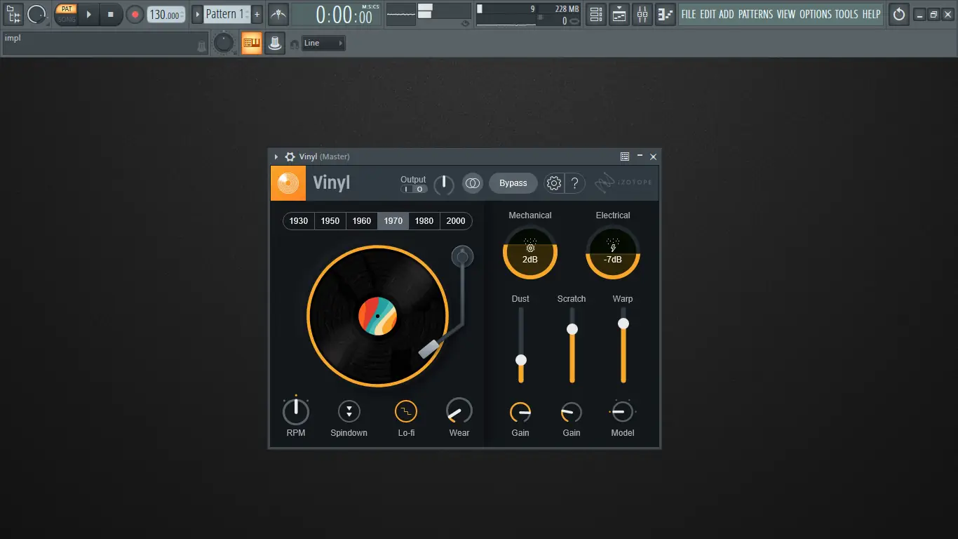Click the stamp tool icon in hint bar row

coord(275,43)
